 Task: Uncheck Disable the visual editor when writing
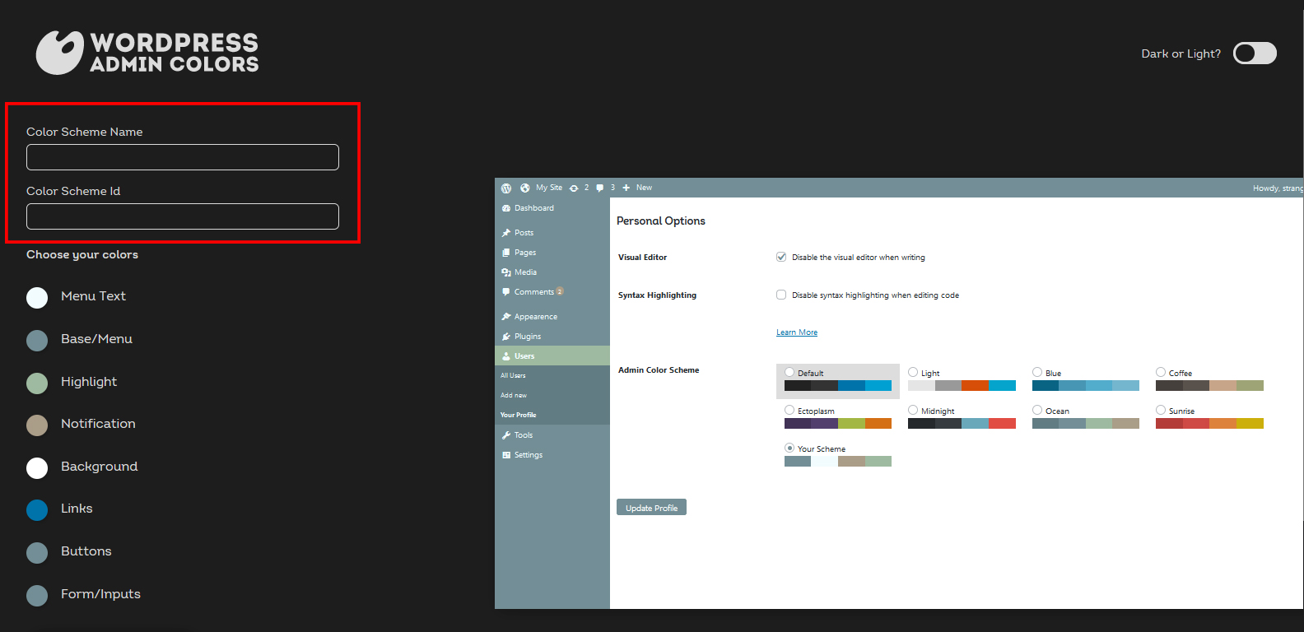[781, 257]
